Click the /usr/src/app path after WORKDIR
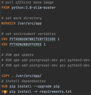 click(30, 23)
